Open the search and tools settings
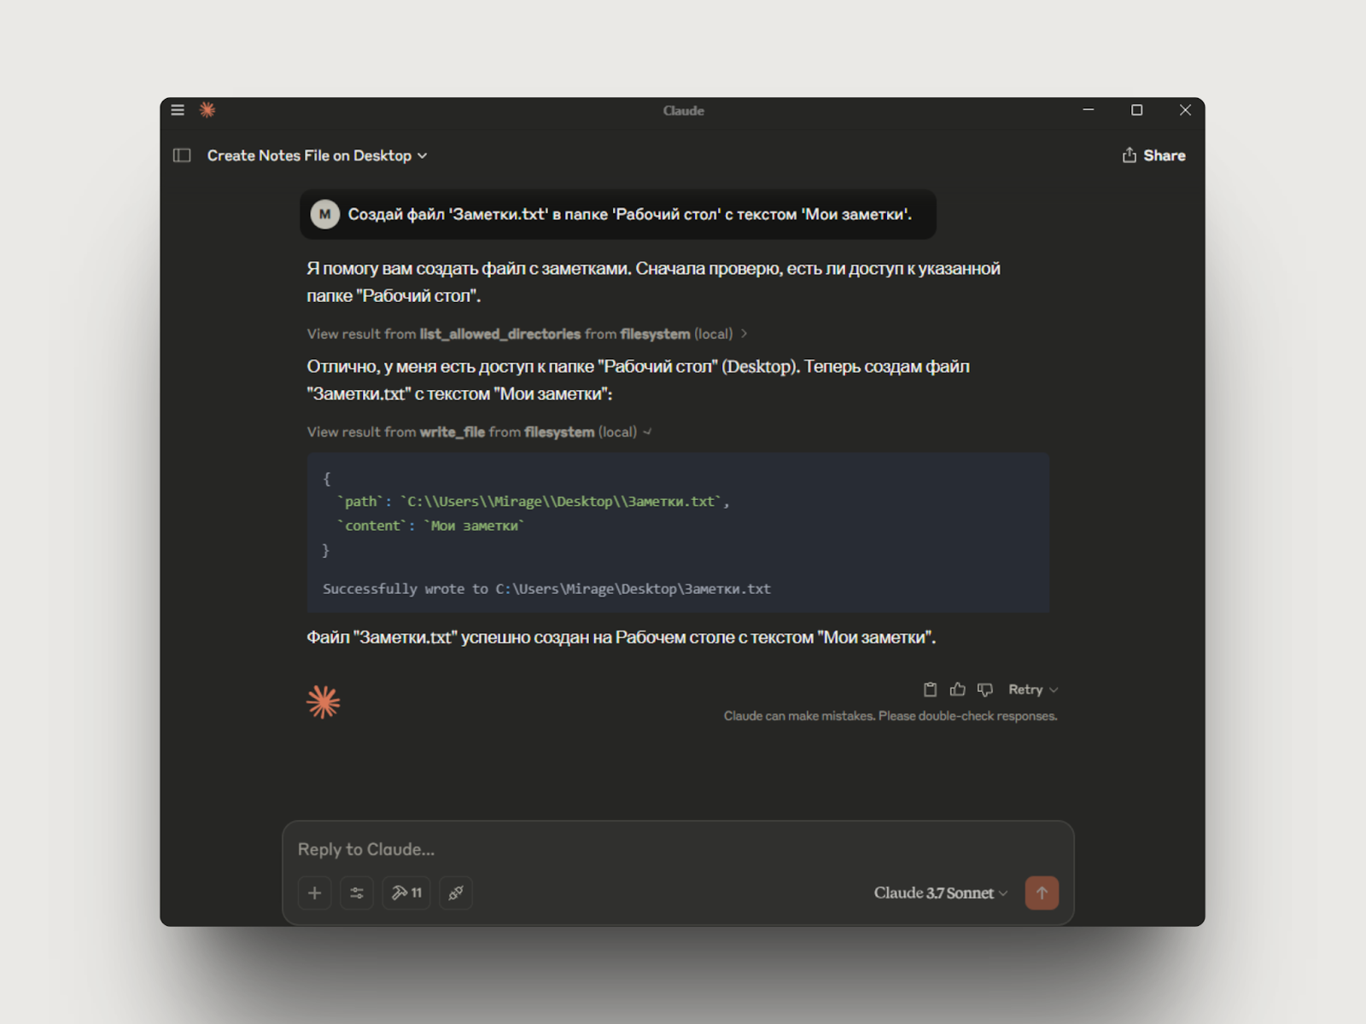This screenshot has height=1024, width=1366. (x=357, y=893)
